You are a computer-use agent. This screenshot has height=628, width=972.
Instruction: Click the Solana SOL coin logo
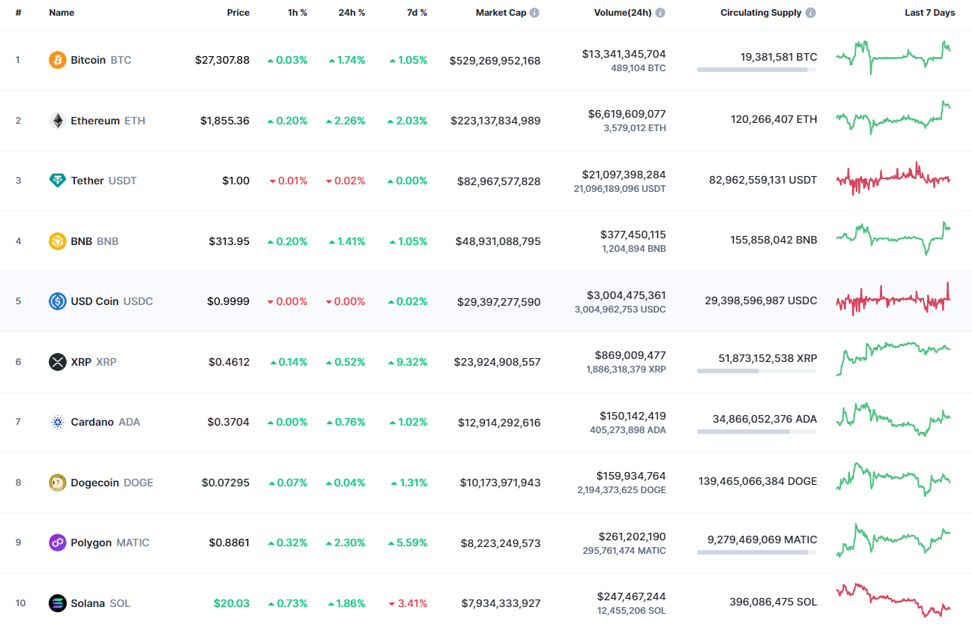click(57, 603)
